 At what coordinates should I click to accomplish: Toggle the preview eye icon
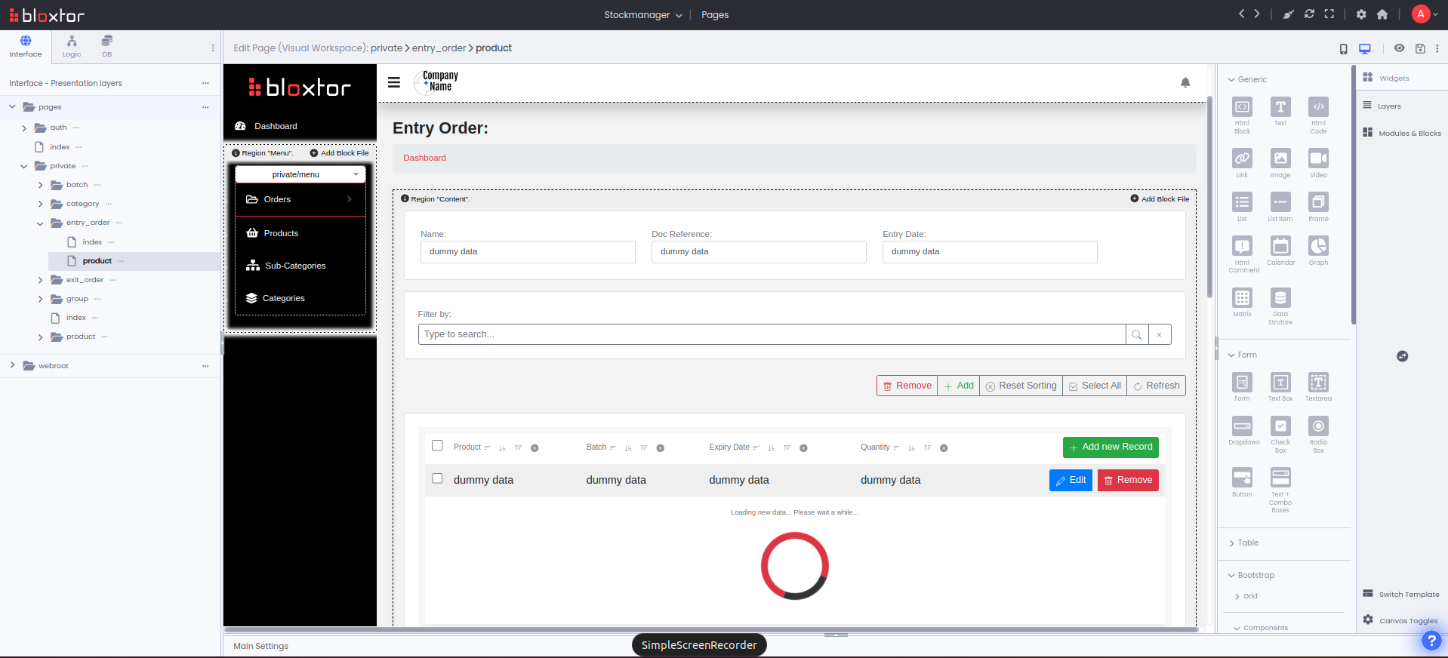[1399, 48]
